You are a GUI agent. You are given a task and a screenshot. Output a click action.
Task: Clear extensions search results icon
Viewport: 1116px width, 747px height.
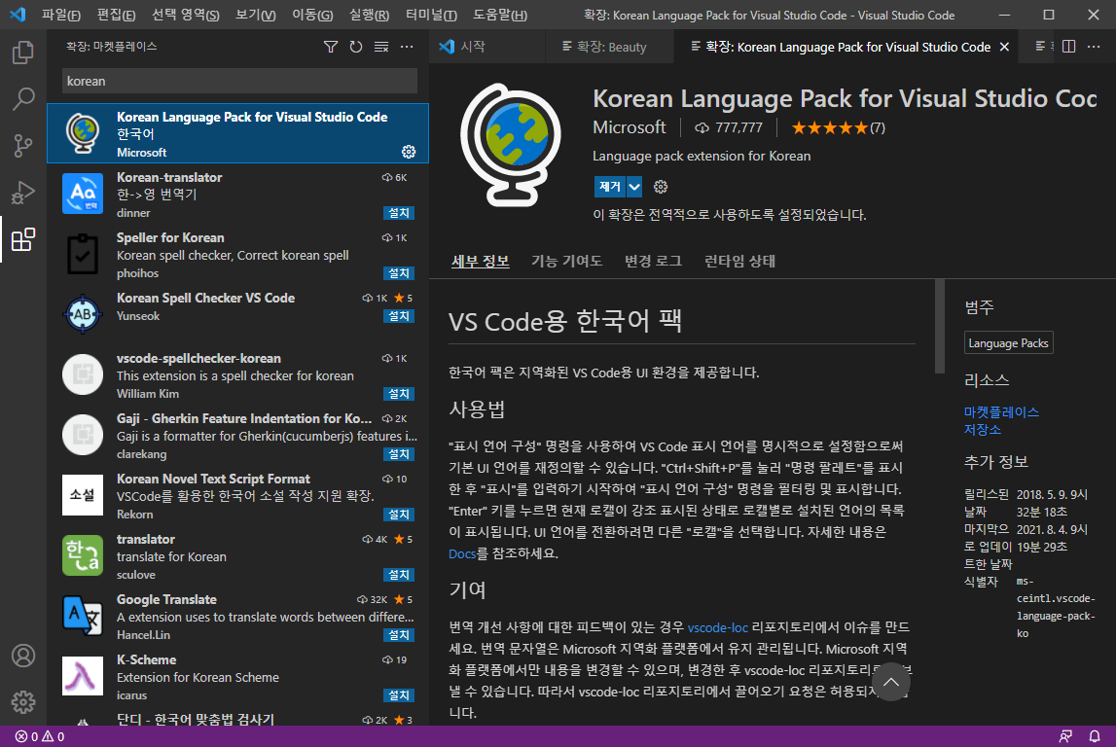381,47
